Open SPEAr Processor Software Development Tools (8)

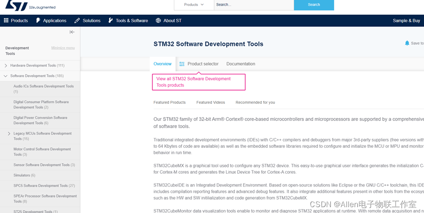tap(45, 199)
